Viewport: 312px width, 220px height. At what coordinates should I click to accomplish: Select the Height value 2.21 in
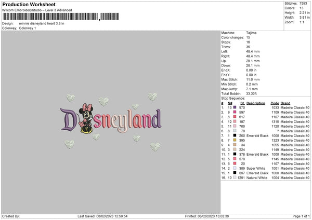point(304,12)
